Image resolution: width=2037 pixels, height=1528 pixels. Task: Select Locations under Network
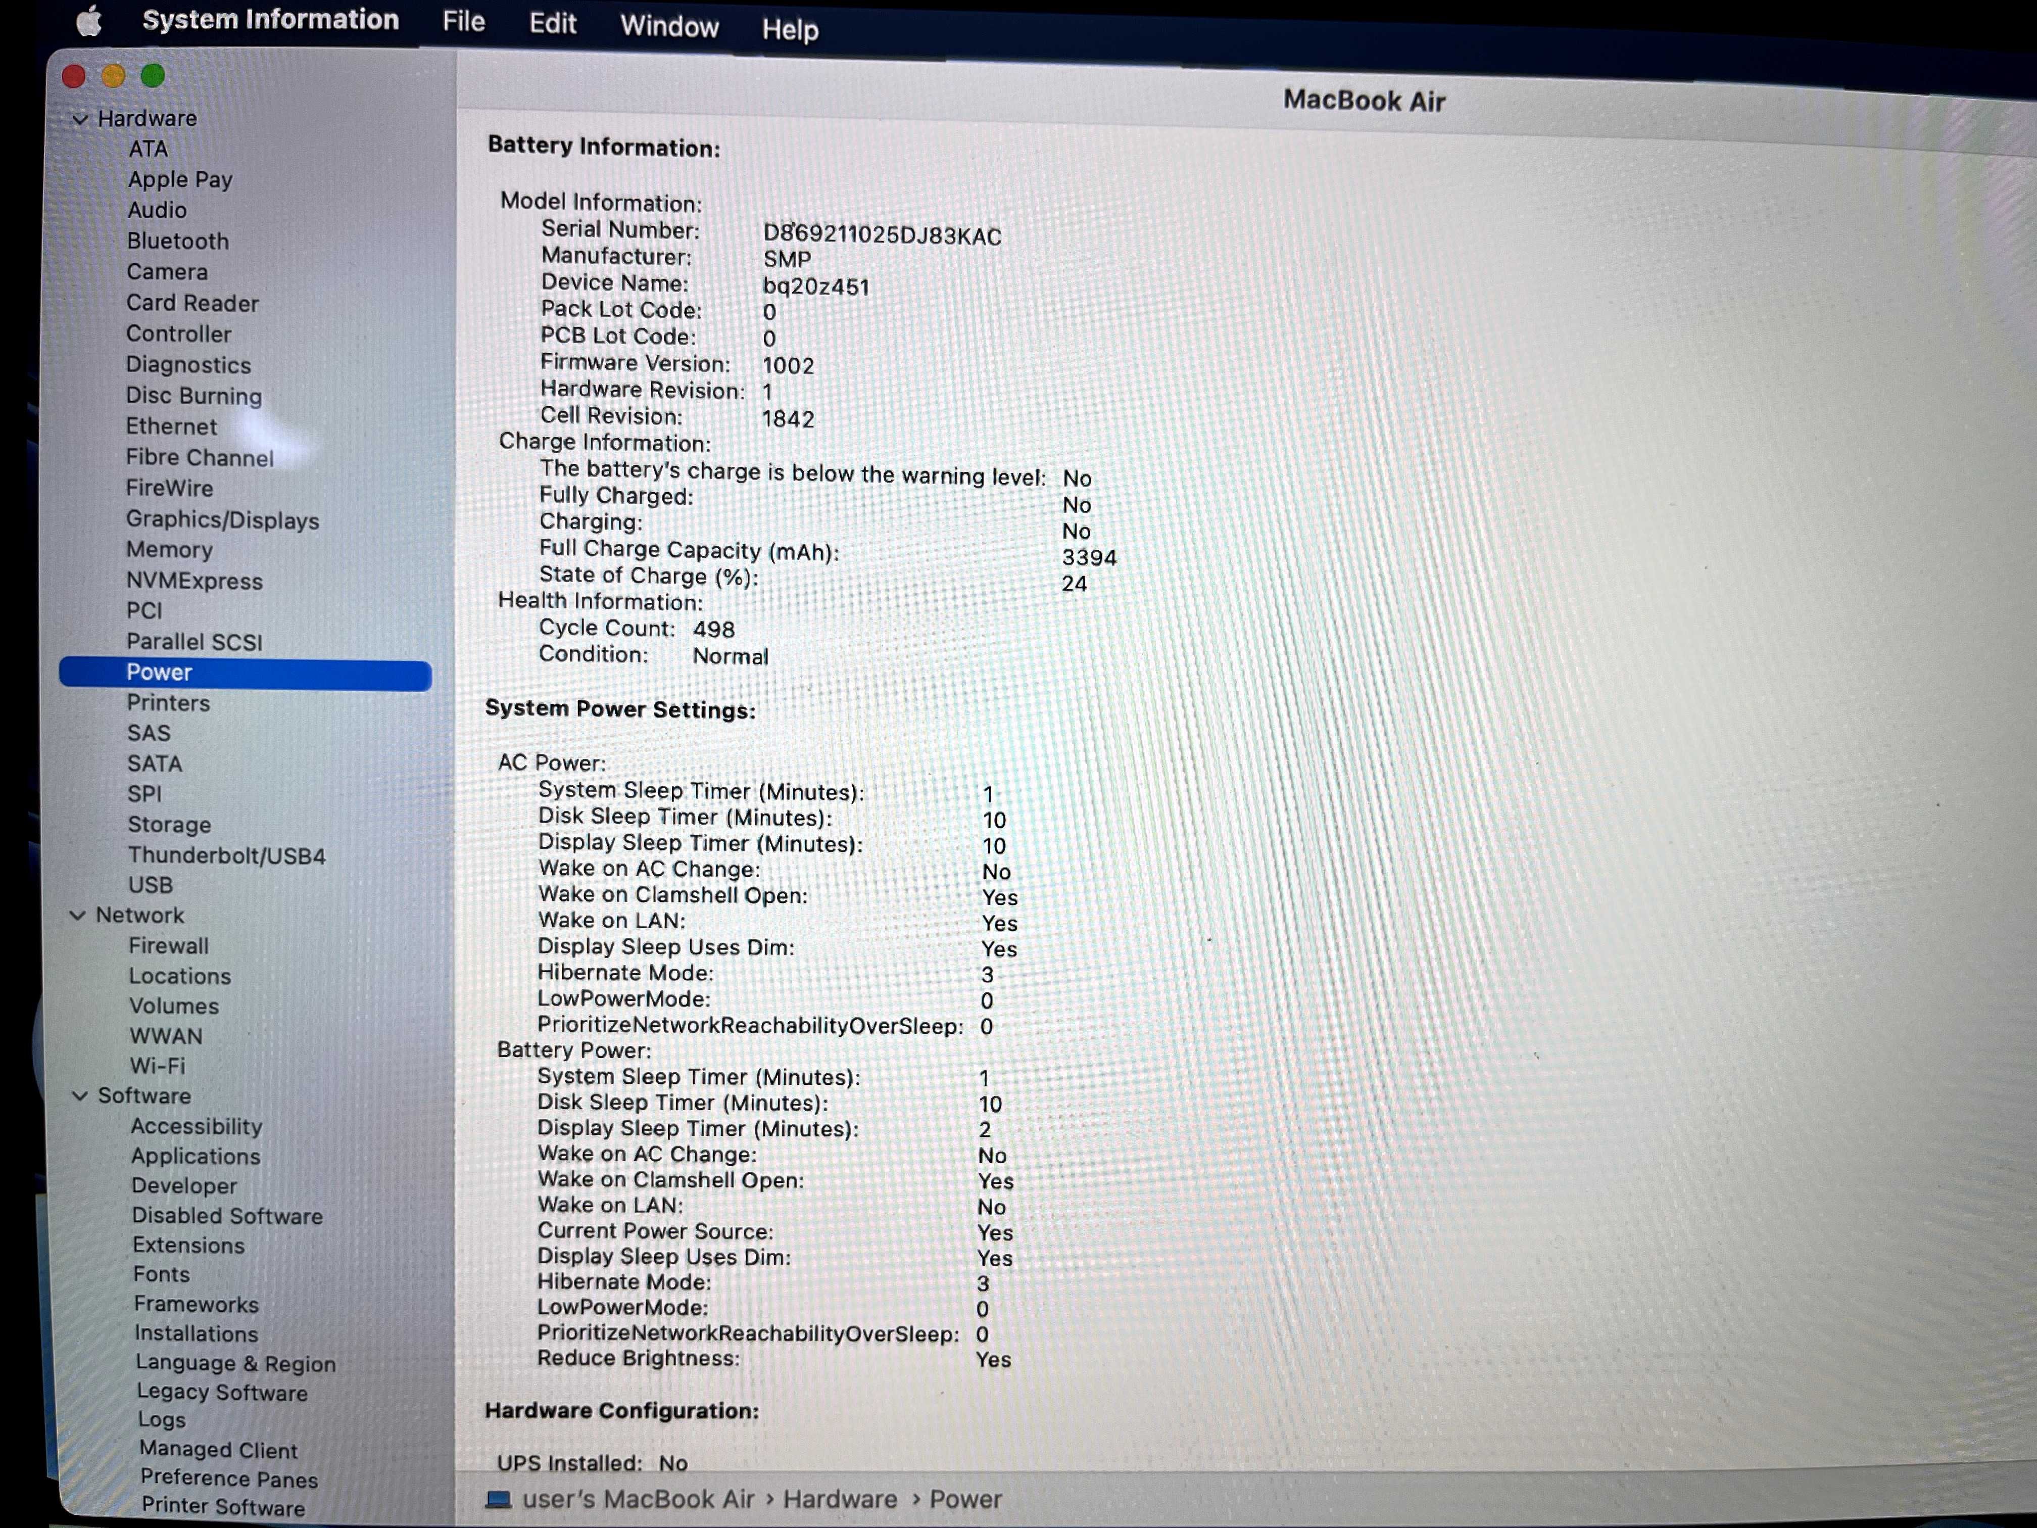tap(179, 976)
